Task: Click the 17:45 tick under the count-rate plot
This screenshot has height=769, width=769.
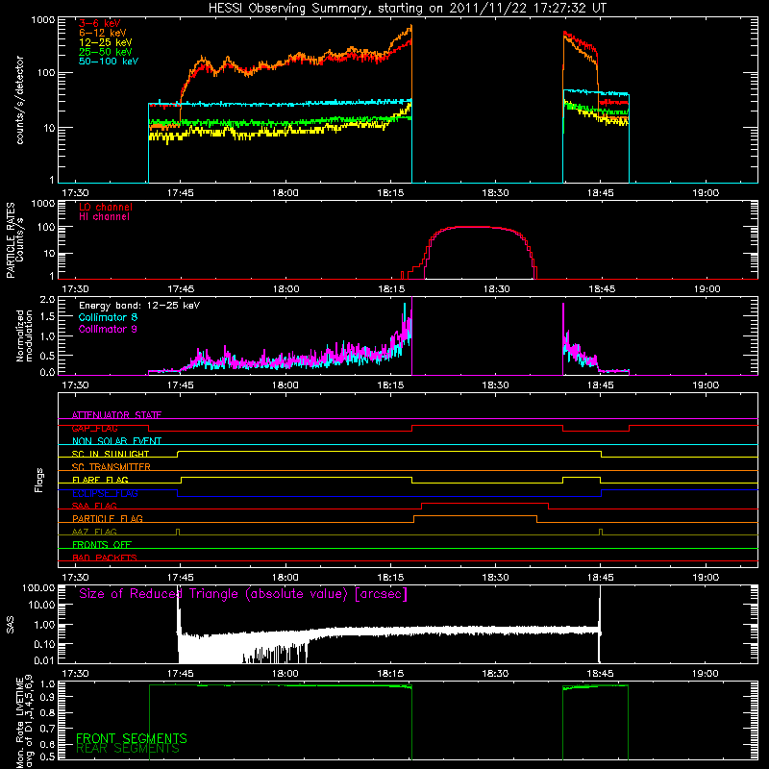Action: click(180, 193)
